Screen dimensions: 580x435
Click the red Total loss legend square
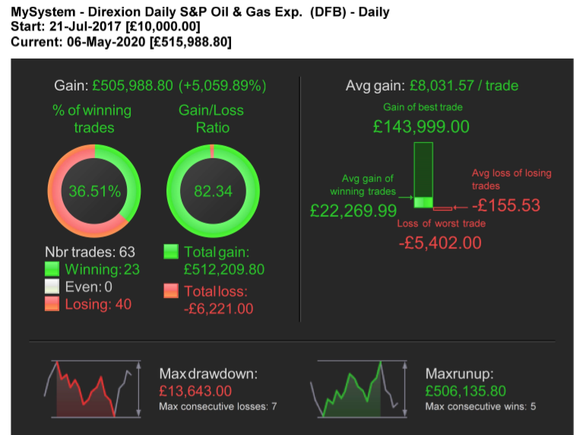[x=171, y=291]
